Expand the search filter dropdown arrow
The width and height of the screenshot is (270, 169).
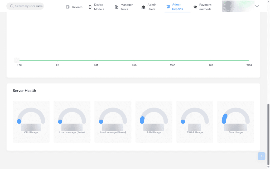click(x=38, y=6)
